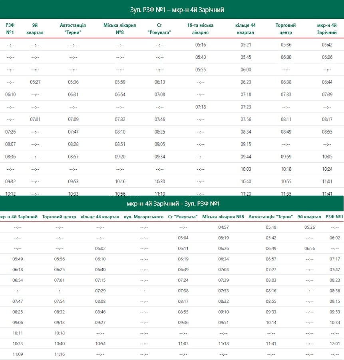Click the 'Торговий центр' header in bottom table
344x360 pixels.
click(59, 217)
